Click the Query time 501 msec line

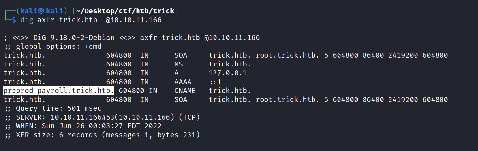[53, 108]
